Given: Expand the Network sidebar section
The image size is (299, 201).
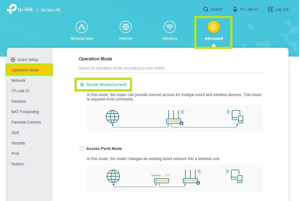Looking at the screenshot, I should tap(18, 80).
